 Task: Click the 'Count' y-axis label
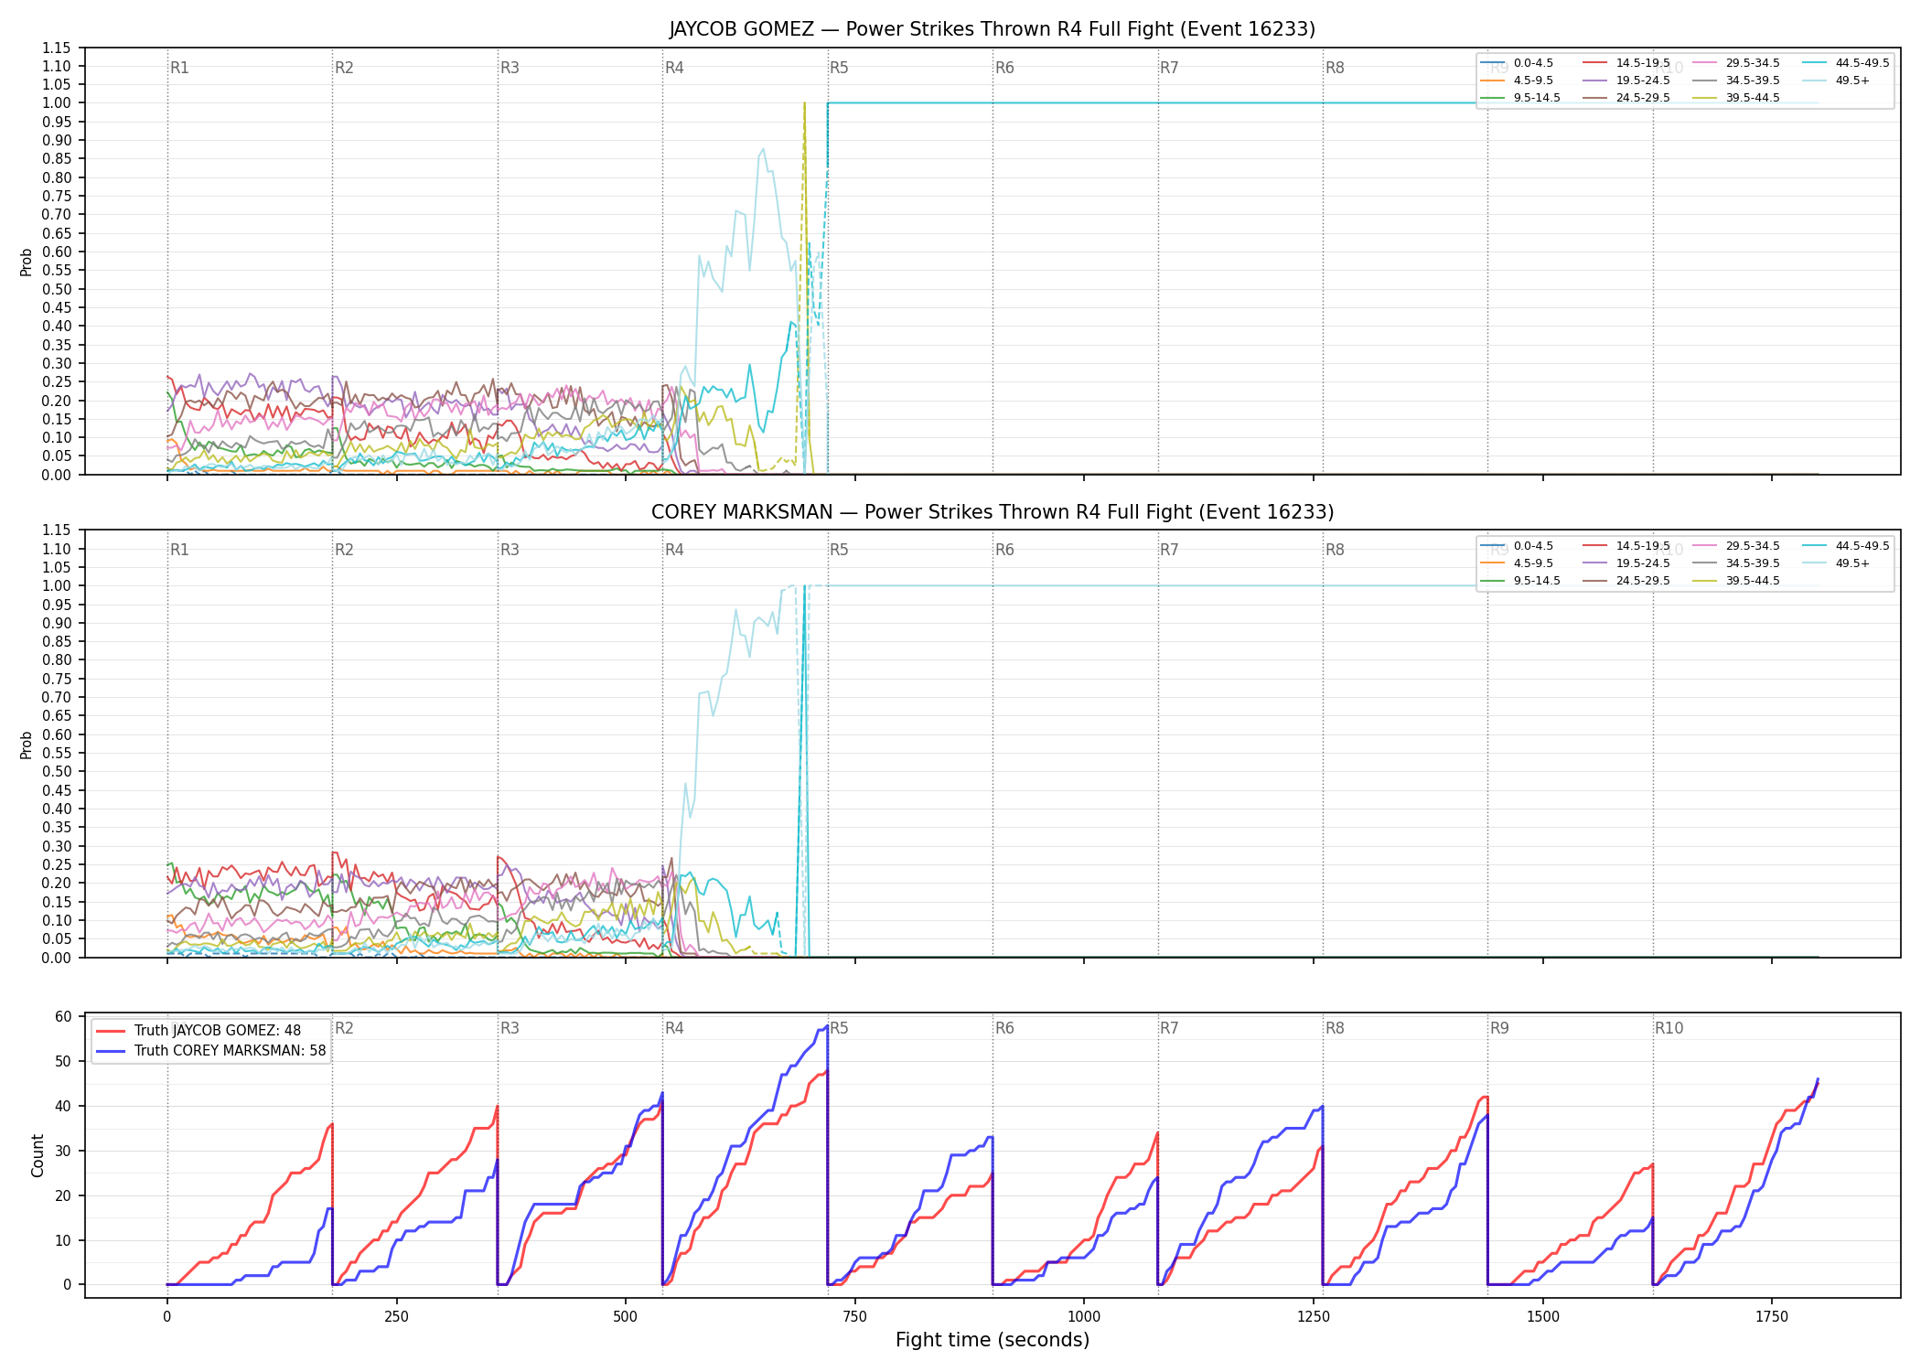[38, 1155]
